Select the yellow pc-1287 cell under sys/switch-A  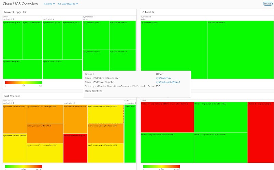[x=105, y=153]
